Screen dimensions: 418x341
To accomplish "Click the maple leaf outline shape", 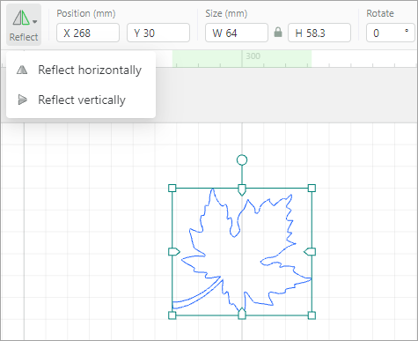I will 242,252.
